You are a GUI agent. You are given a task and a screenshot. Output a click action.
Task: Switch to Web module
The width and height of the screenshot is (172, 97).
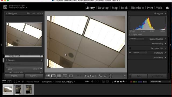coord(159,8)
